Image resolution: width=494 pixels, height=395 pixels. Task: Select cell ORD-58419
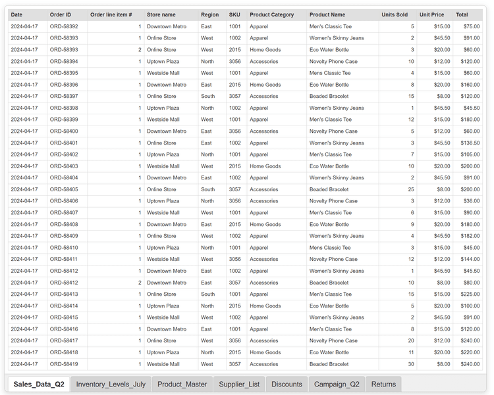click(x=67, y=364)
